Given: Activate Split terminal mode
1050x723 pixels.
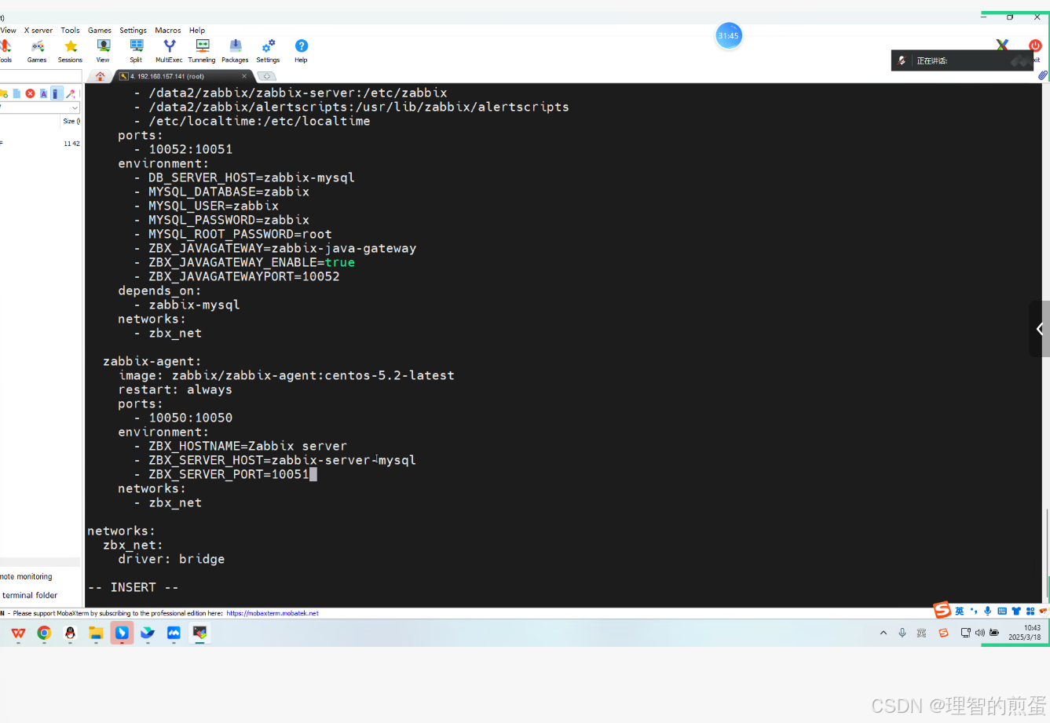Looking at the screenshot, I should point(136,51).
